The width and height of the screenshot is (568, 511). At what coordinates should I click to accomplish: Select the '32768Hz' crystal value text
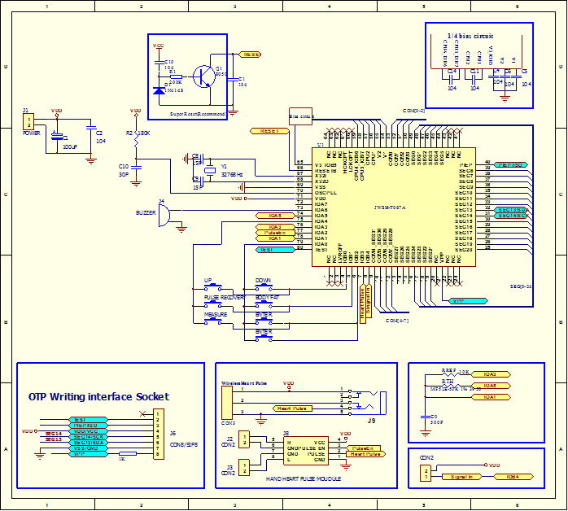click(232, 175)
